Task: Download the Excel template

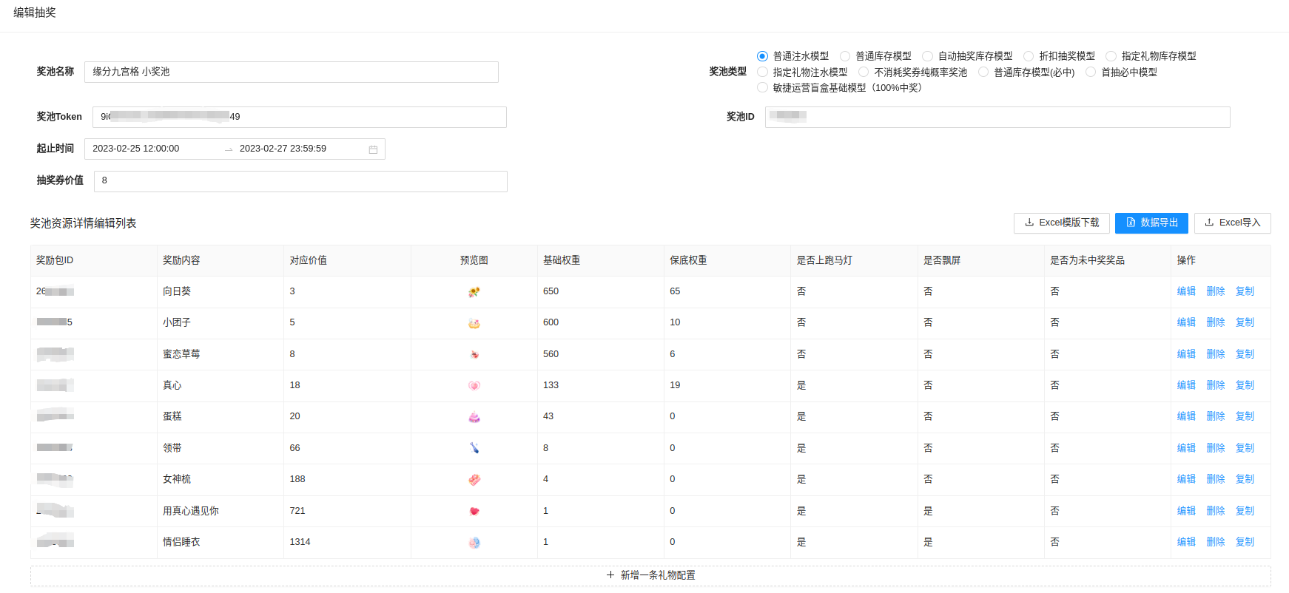Action: point(1061,223)
